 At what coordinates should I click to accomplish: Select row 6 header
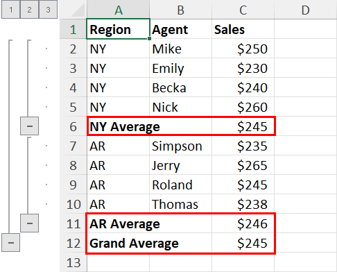pos(73,126)
